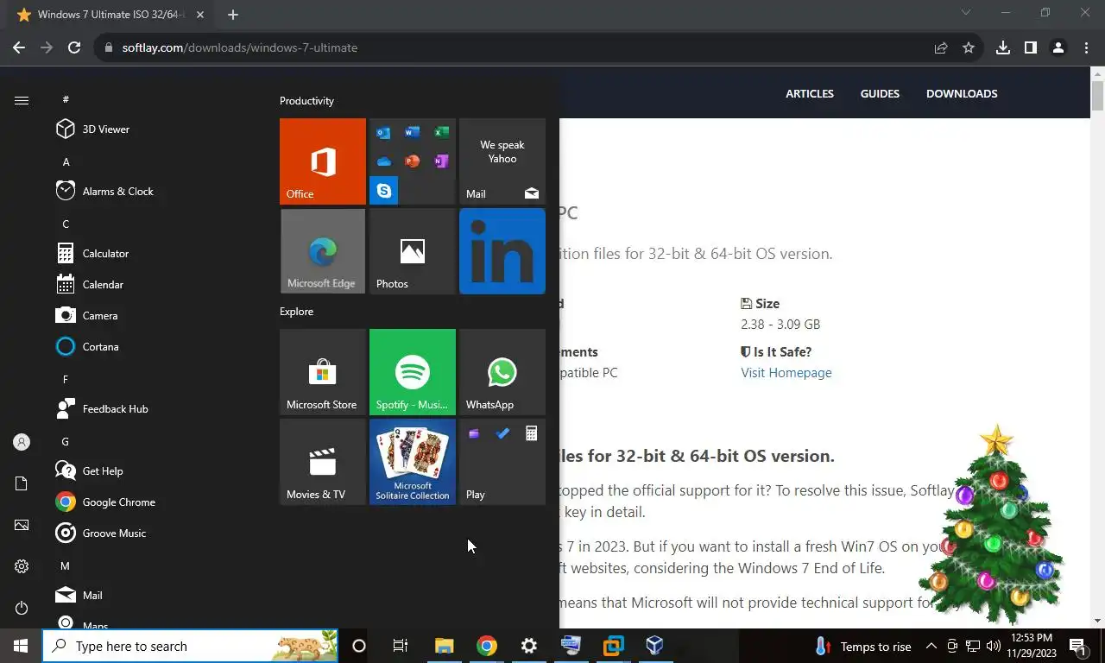Open user account icon in Start sidebar
This screenshot has width=1105, height=663.
tap(22, 442)
